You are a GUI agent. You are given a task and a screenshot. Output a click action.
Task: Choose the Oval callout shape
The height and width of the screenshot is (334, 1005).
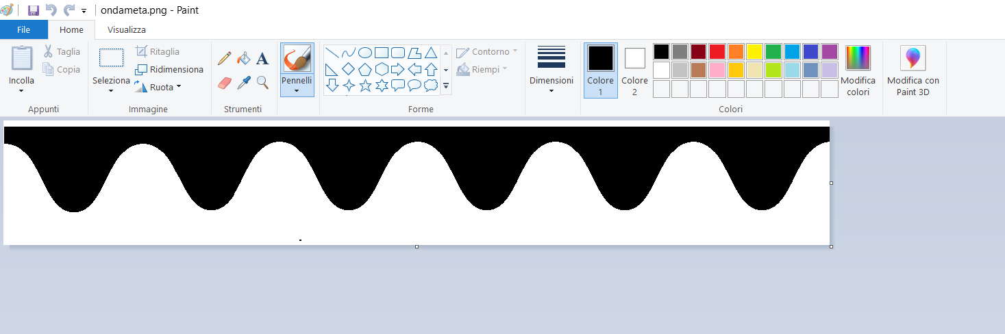(414, 86)
